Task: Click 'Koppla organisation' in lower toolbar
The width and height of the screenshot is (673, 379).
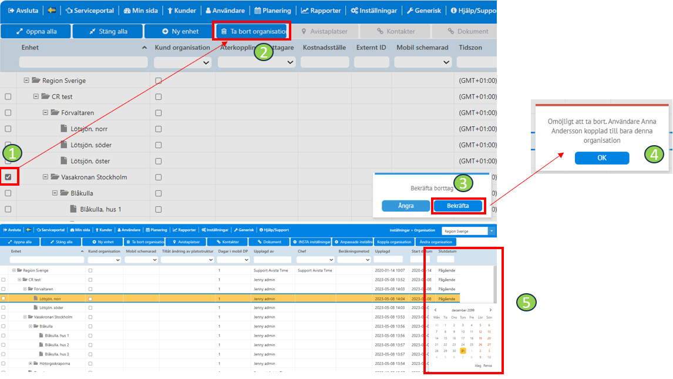Action: 394,242
